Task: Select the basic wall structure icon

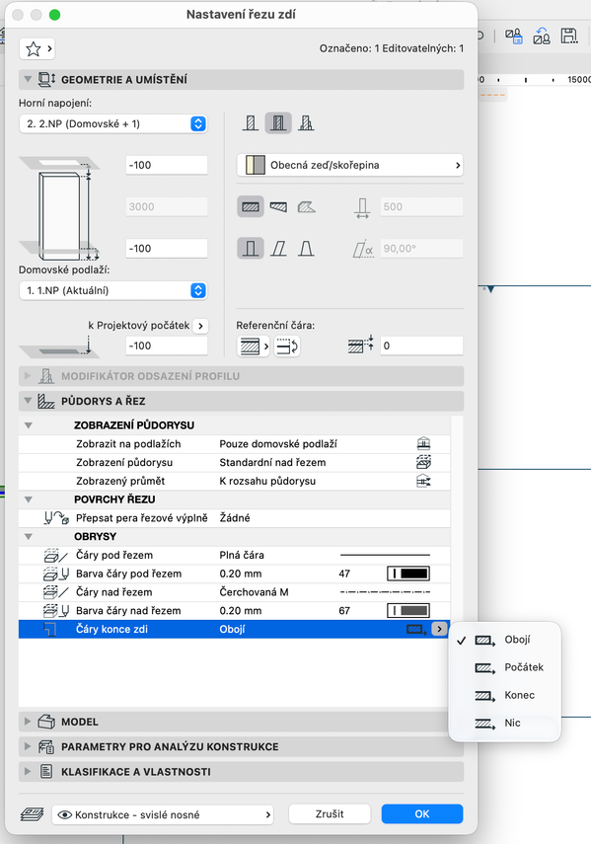Action: (x=251, y=123)
